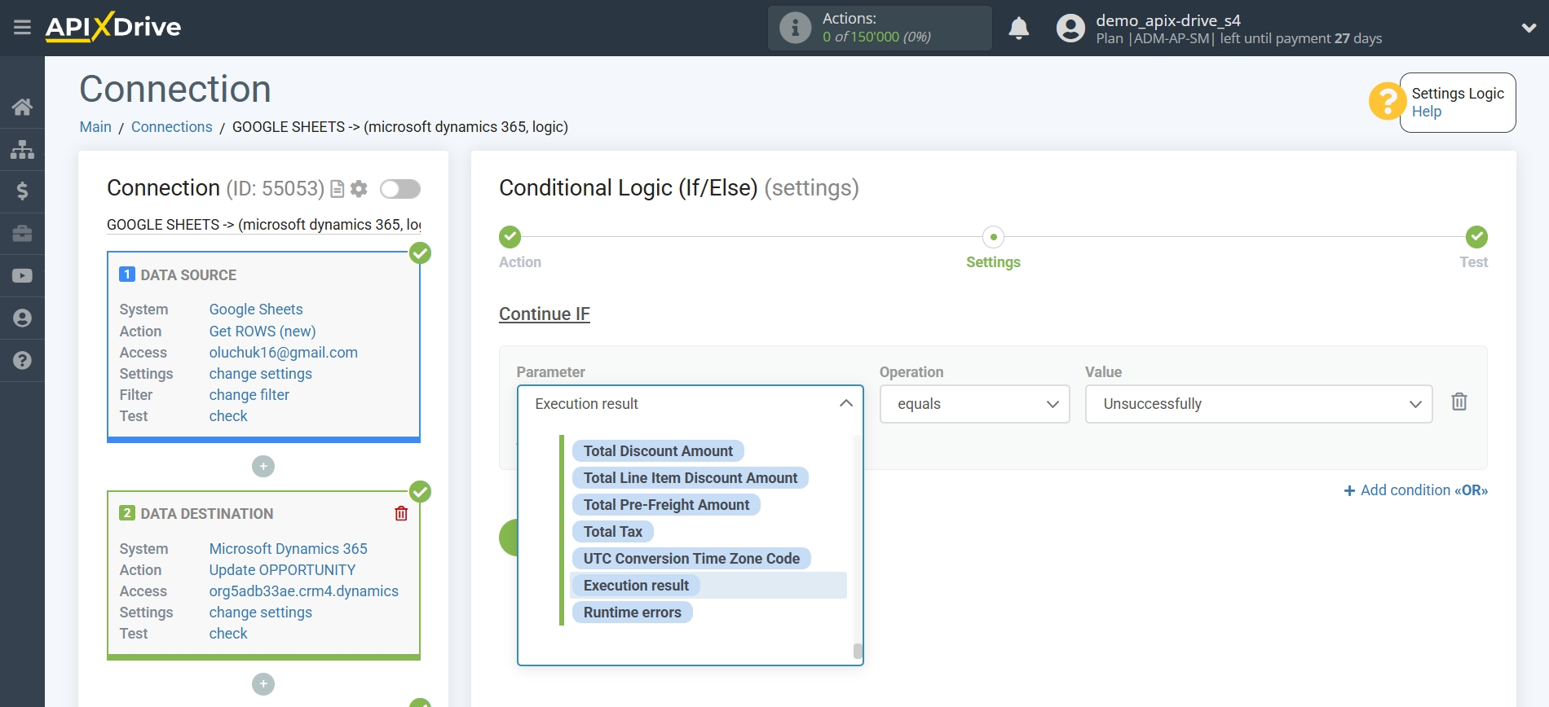The height and width of the screenshot is (707, 1549).
Task: Open org5adb33ae.crm4.dynamics access link
Action: tap(304, 591)
